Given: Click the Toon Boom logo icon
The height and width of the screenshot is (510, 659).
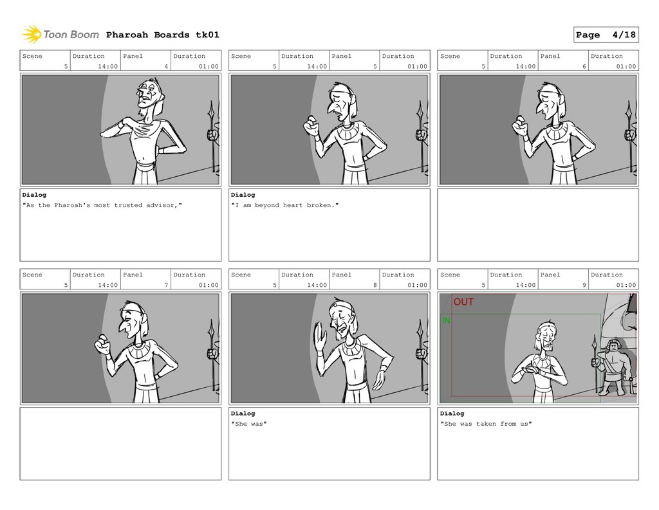Looking at the screenshot, I should [32, 35].
